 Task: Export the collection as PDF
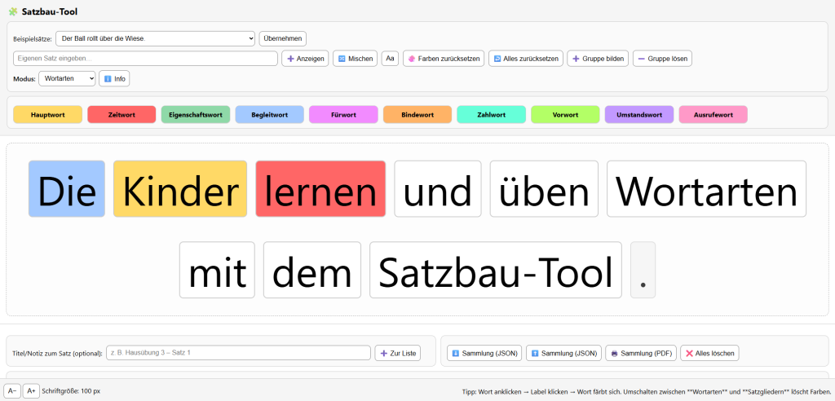click(x=641, y=353)
